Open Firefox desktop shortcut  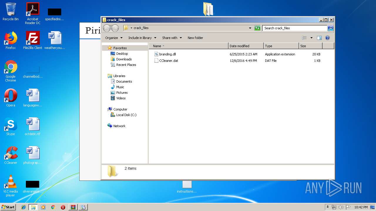pos(11,40)
